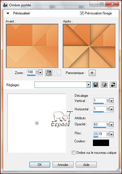
Task: Expand the Opacité slider dropdown
Action: (111, 125)
